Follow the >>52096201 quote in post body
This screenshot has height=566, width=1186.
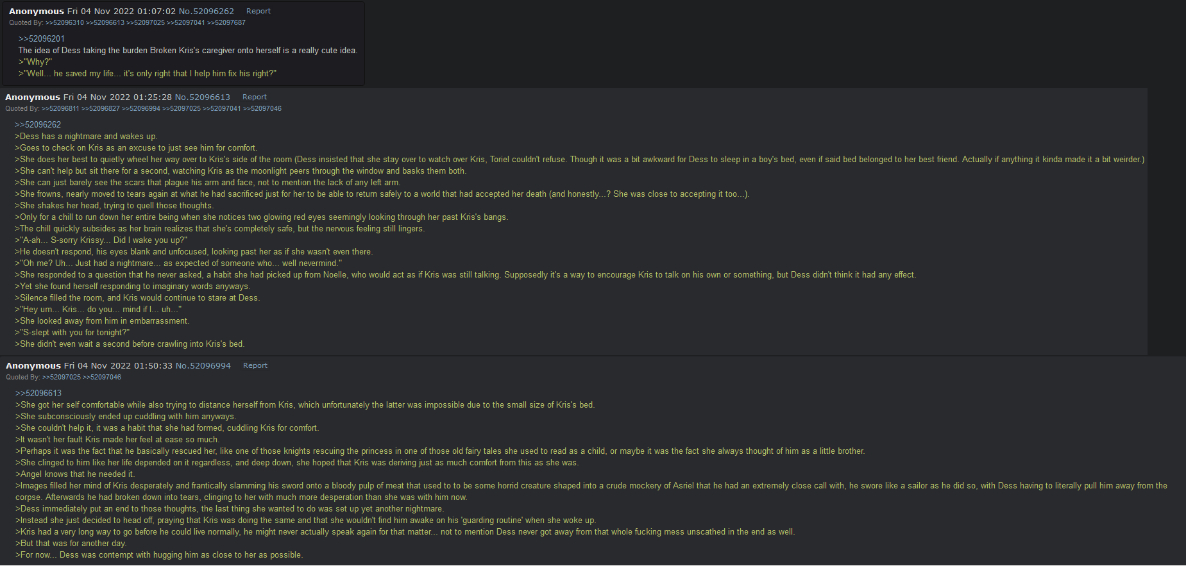(x=42, y=38)
